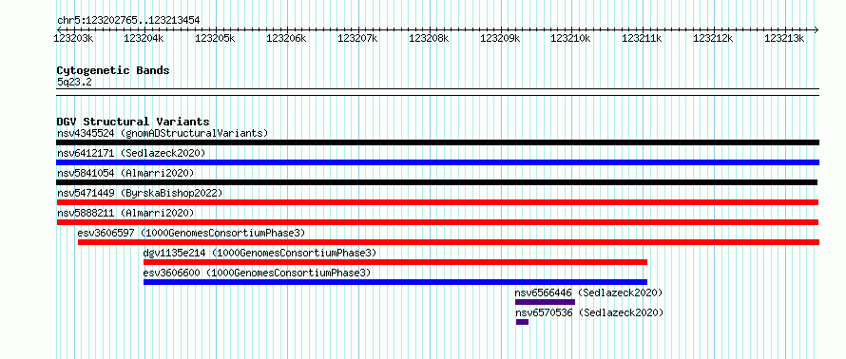Click the 123209k ruler position
846x359 pixels.
[500, 38]
